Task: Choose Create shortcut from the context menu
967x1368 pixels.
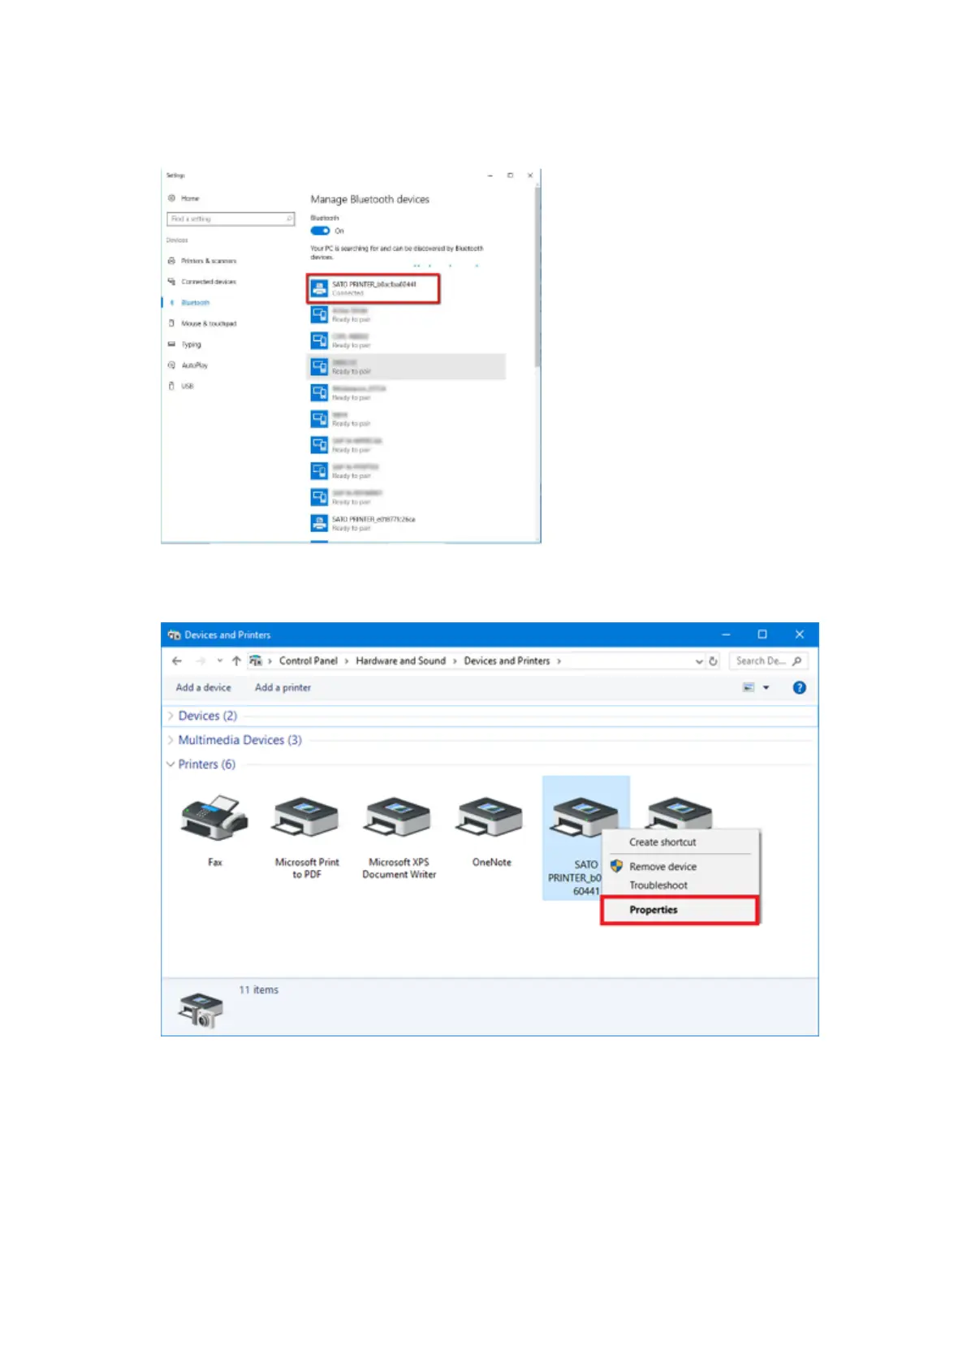Action: (663, 842)
